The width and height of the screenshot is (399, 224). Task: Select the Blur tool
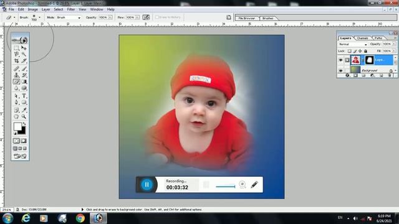pyautogui.click(x=17, y=88)
